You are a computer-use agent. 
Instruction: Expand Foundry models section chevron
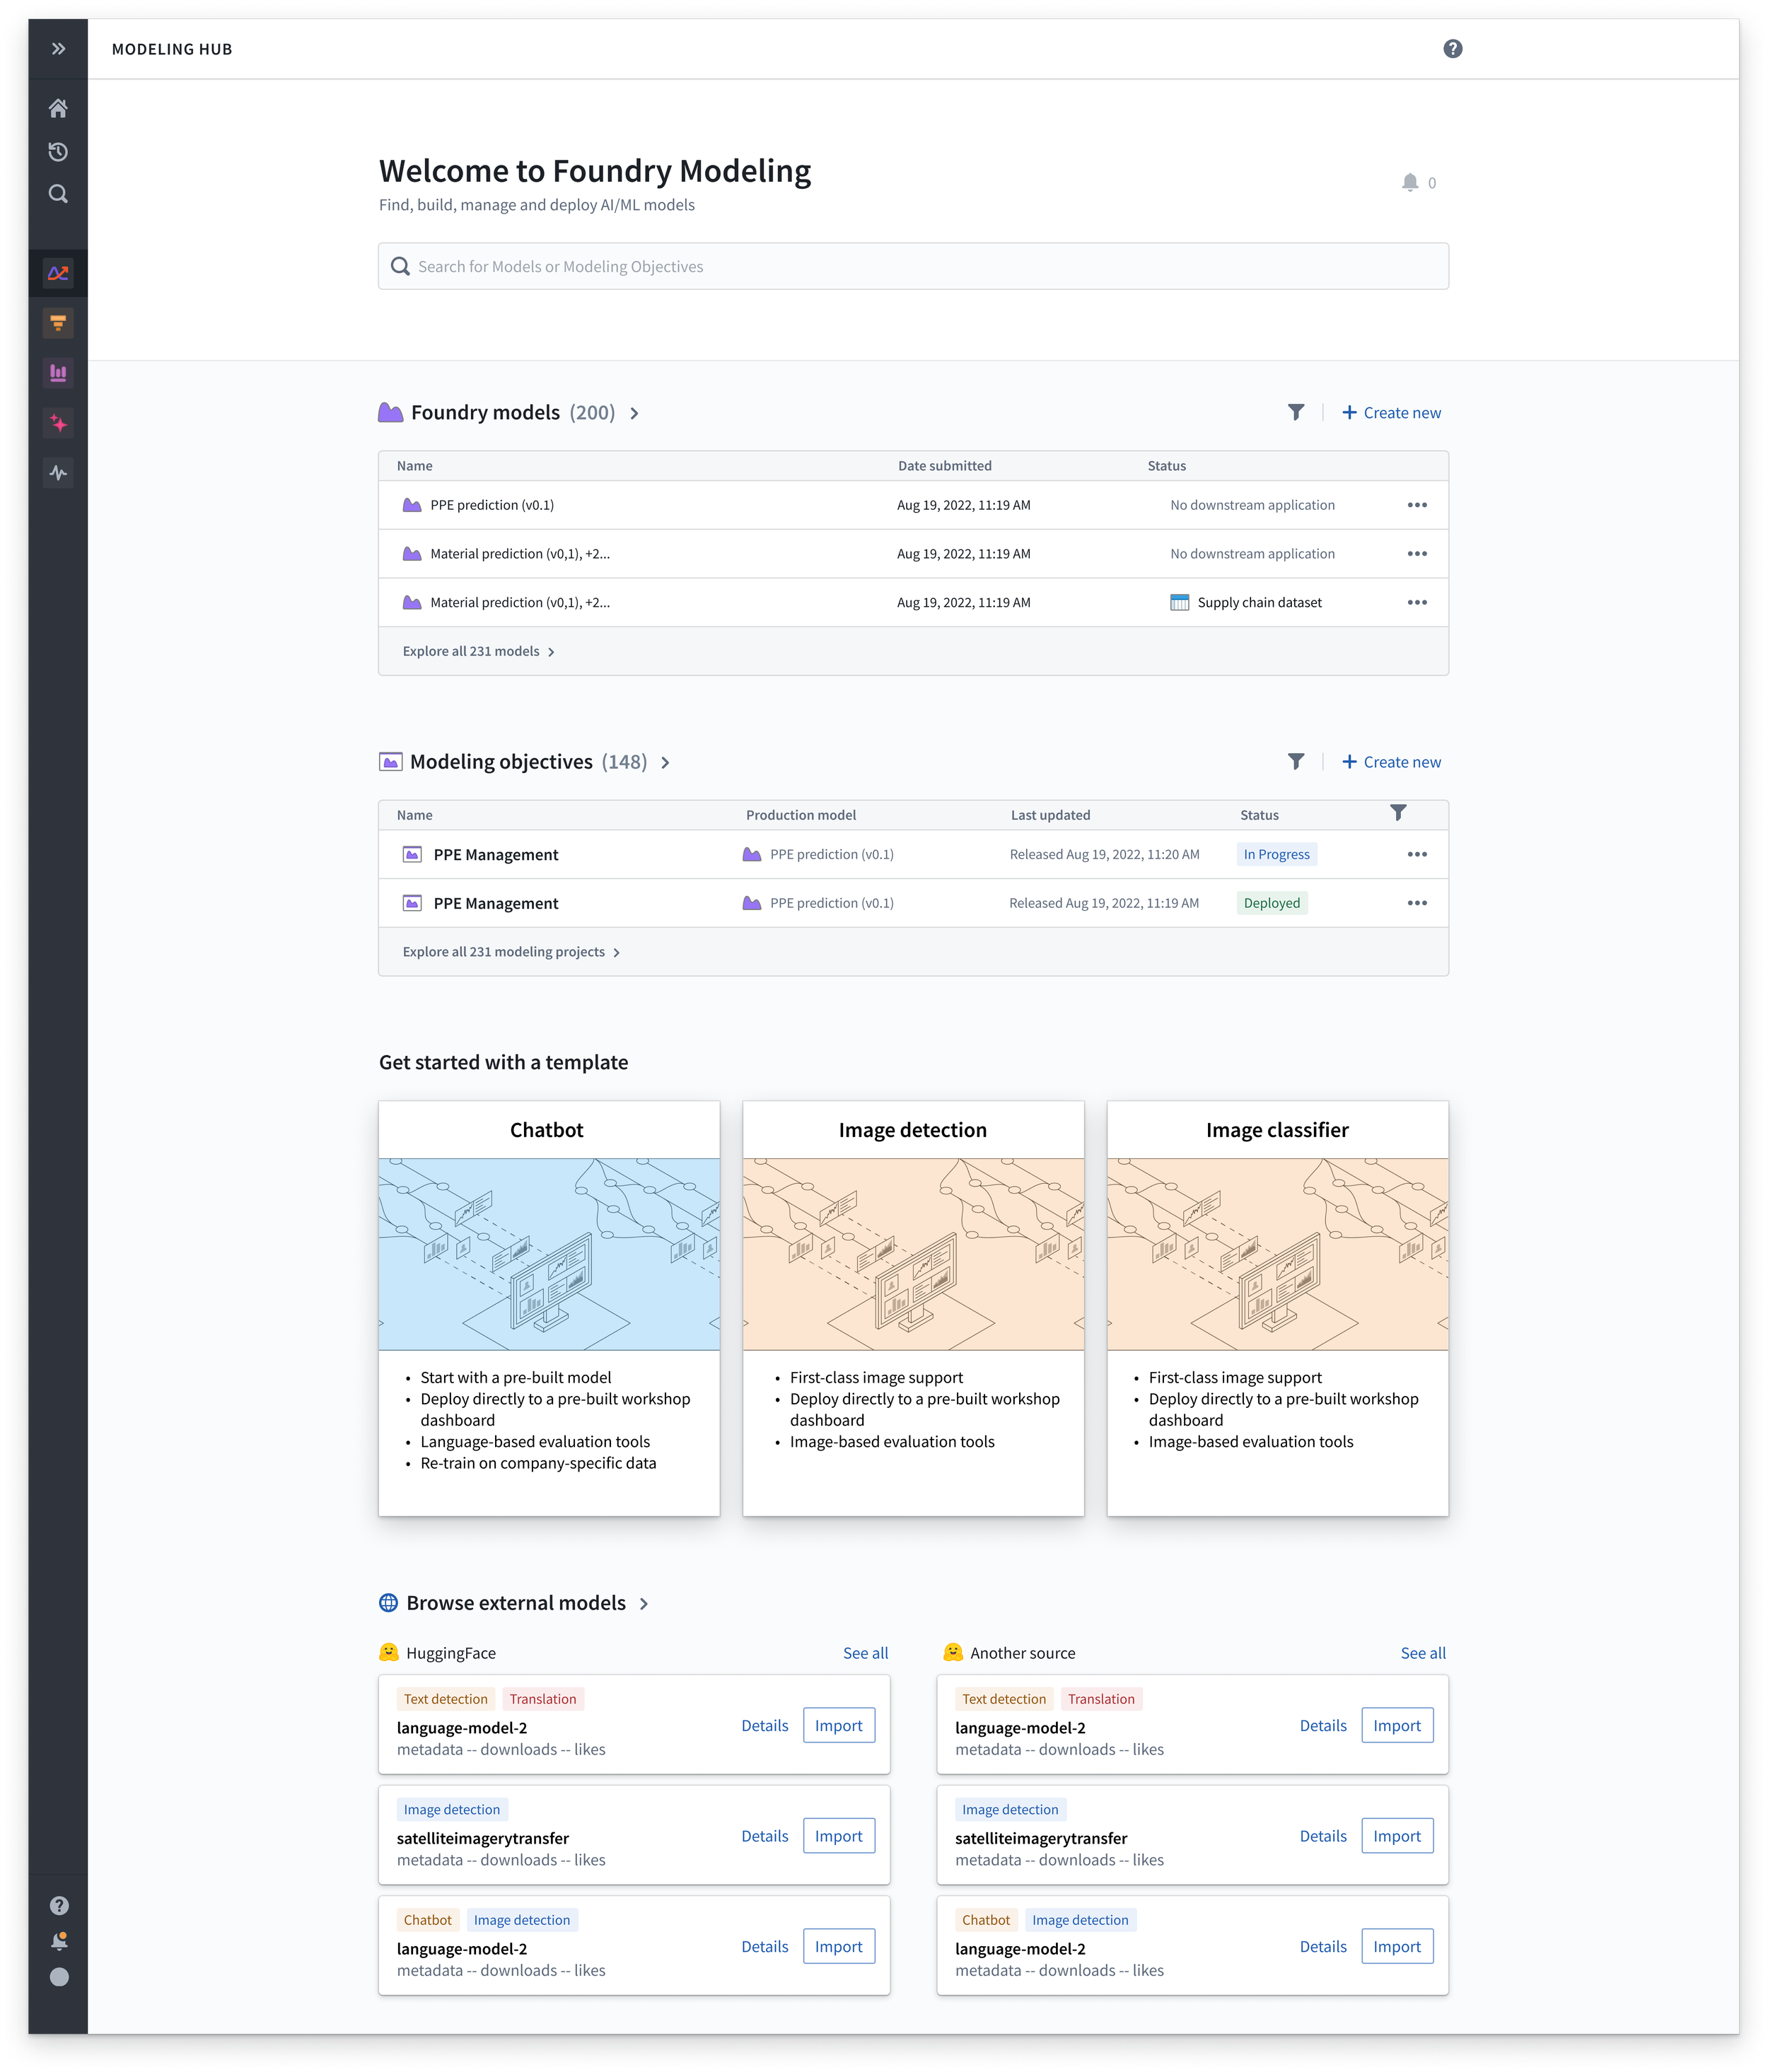click(634, 413)
